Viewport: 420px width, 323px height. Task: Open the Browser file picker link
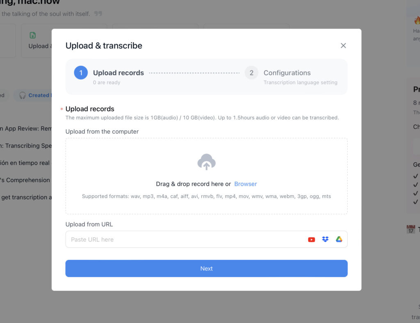[x=245, y=184]
